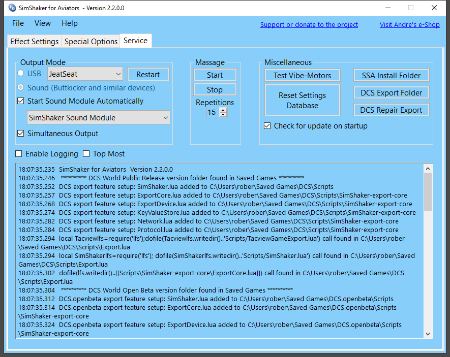Screen dimensions: 450x357
Task: Stop the massage
Action: (215, 90)
